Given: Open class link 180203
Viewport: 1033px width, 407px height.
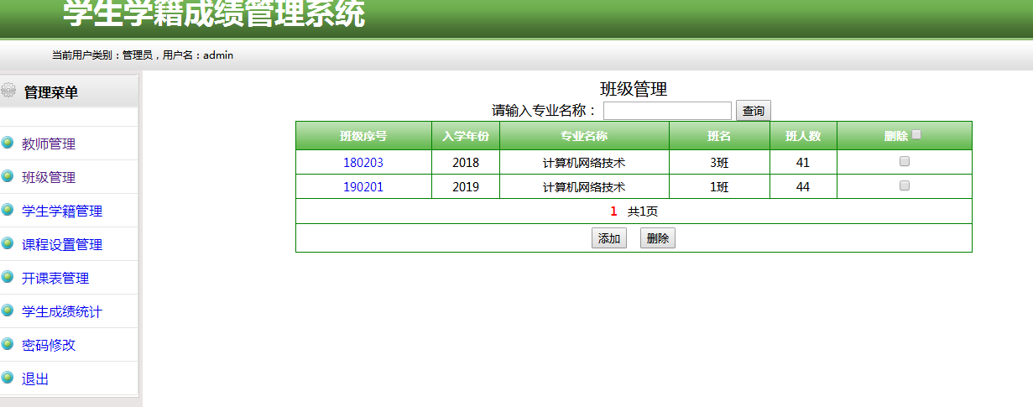Looking at the screenshot, I should click(363, 163).
